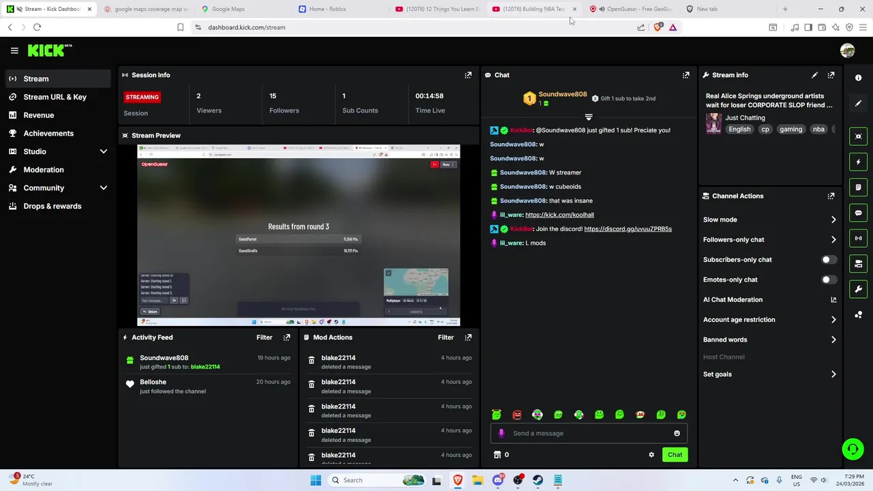The image size is (873, 491).
Task: Open the Steam taskbar icon
Action: tap(538, 480)
